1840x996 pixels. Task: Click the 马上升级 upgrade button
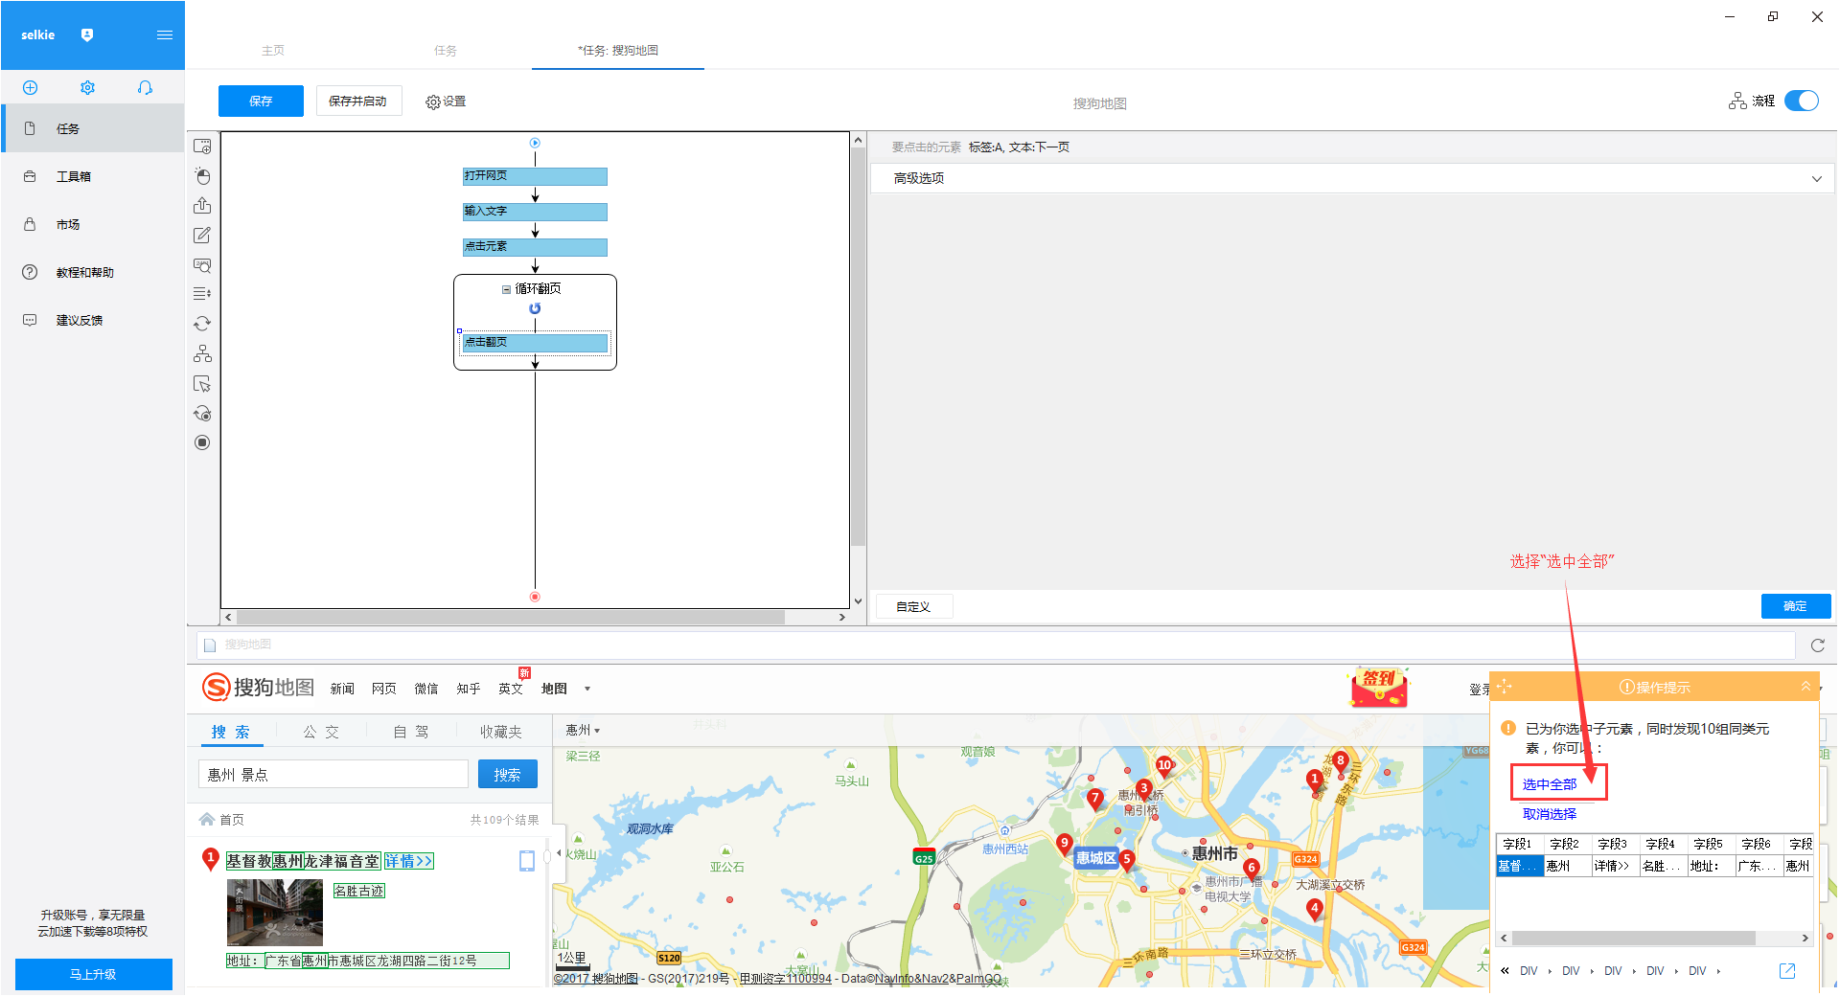(94, 974)
